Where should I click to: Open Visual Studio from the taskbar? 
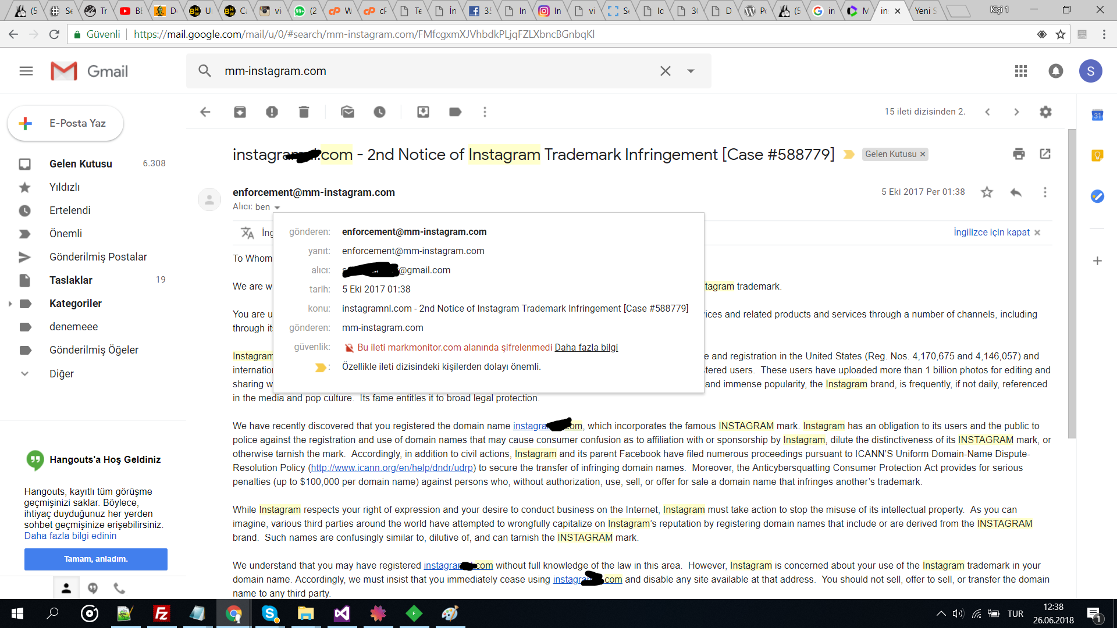tap(341, 613)
